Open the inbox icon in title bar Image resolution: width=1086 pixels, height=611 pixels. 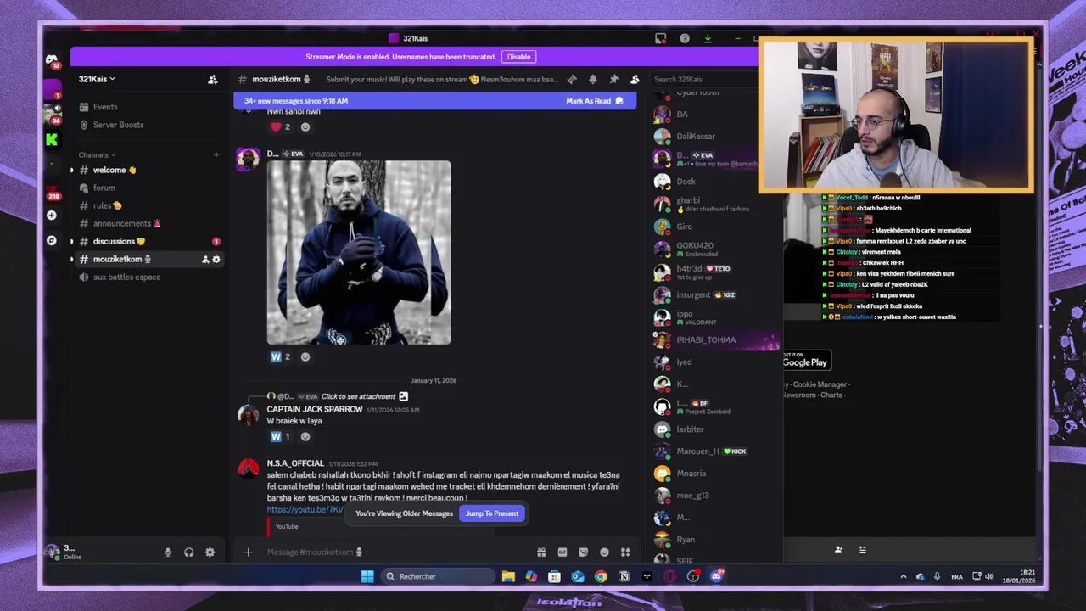[x=661, y=38]
